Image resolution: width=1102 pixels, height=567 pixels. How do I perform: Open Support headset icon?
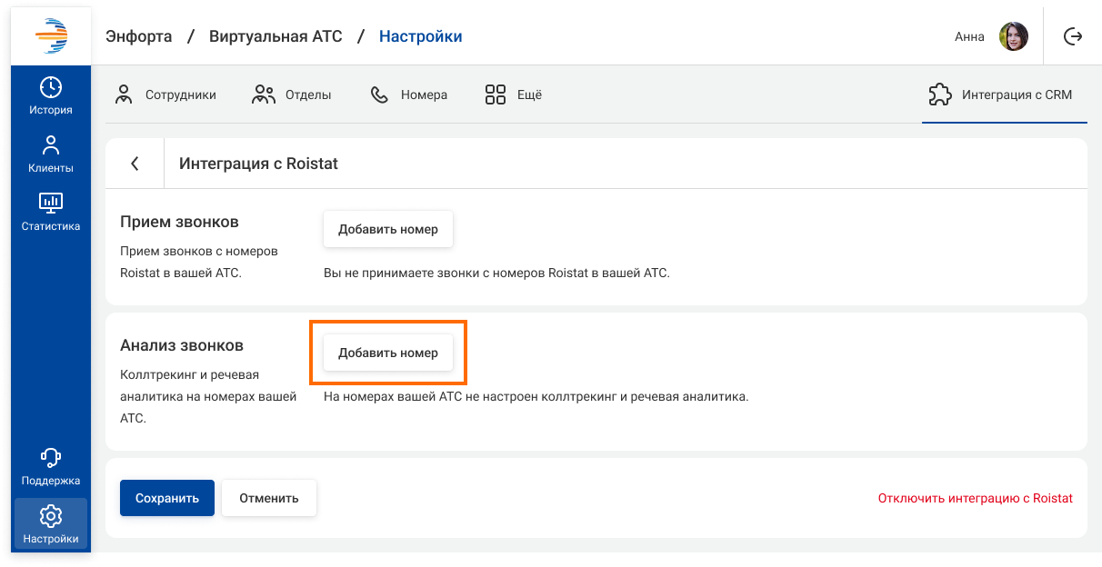[x=51, y=459]
